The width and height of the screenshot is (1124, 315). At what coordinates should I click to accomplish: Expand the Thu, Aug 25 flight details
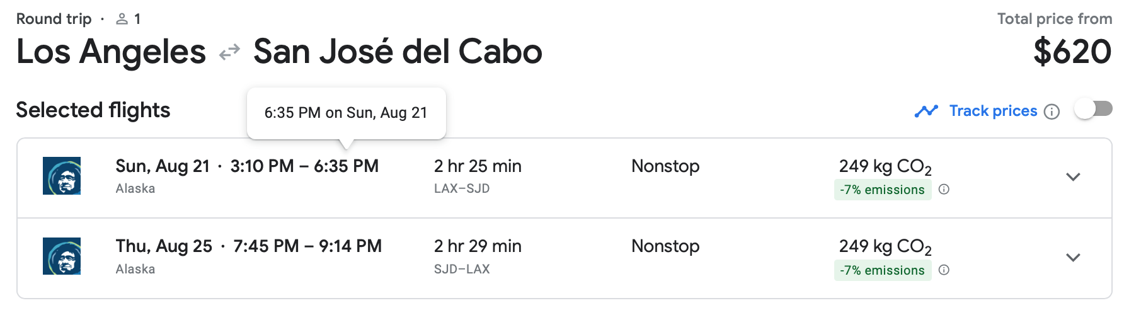[1073, 257]
